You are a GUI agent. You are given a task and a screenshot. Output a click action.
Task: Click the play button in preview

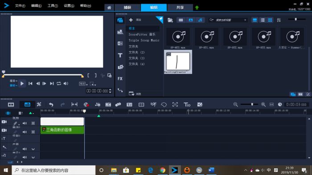click(x=22, y=84)
